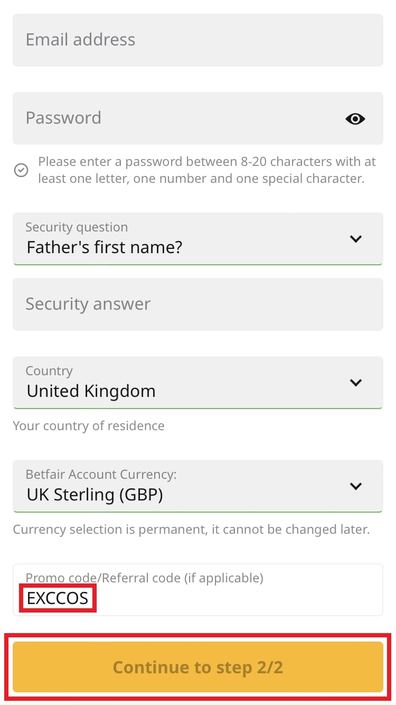Click the Betfair Account Currency chevron arrow
The height and width of the screenshot is (705, 396).
point(356,486)
